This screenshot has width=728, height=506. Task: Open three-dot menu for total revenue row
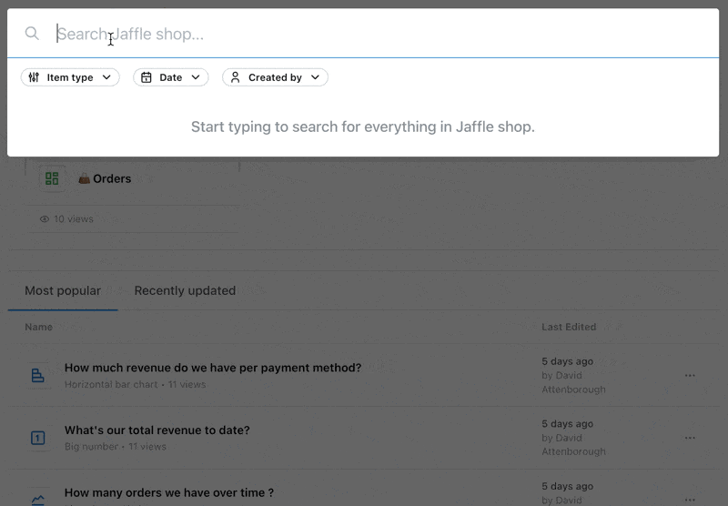click(690, 438)
